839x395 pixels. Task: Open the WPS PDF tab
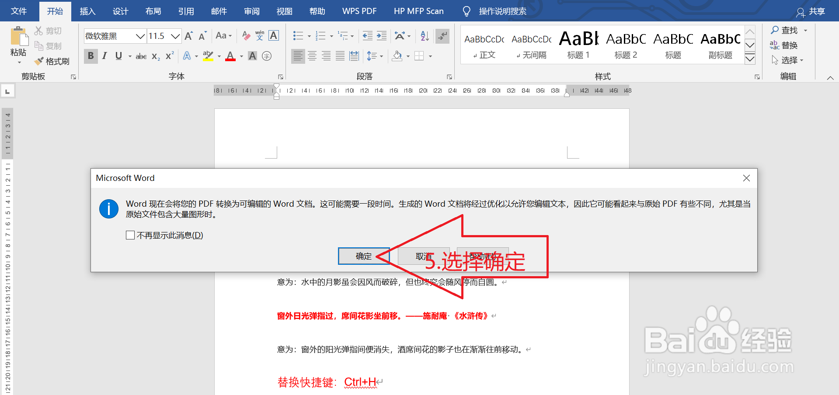359,11
